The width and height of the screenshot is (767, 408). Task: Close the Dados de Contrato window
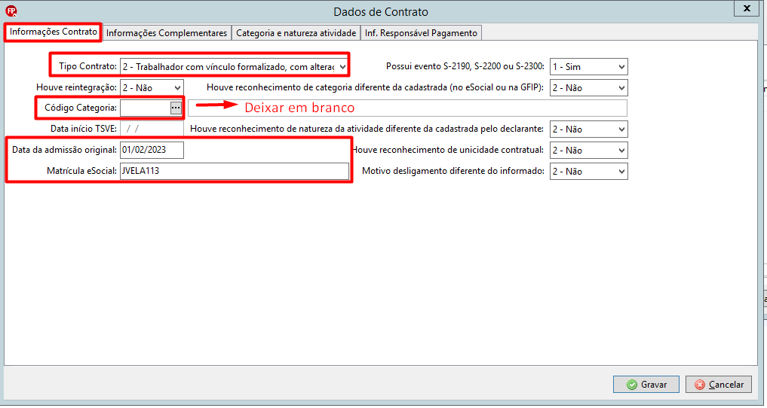[746, 8]
